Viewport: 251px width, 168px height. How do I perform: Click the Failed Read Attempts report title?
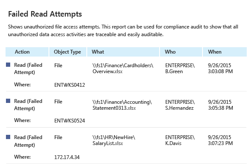tap(45, 14)
